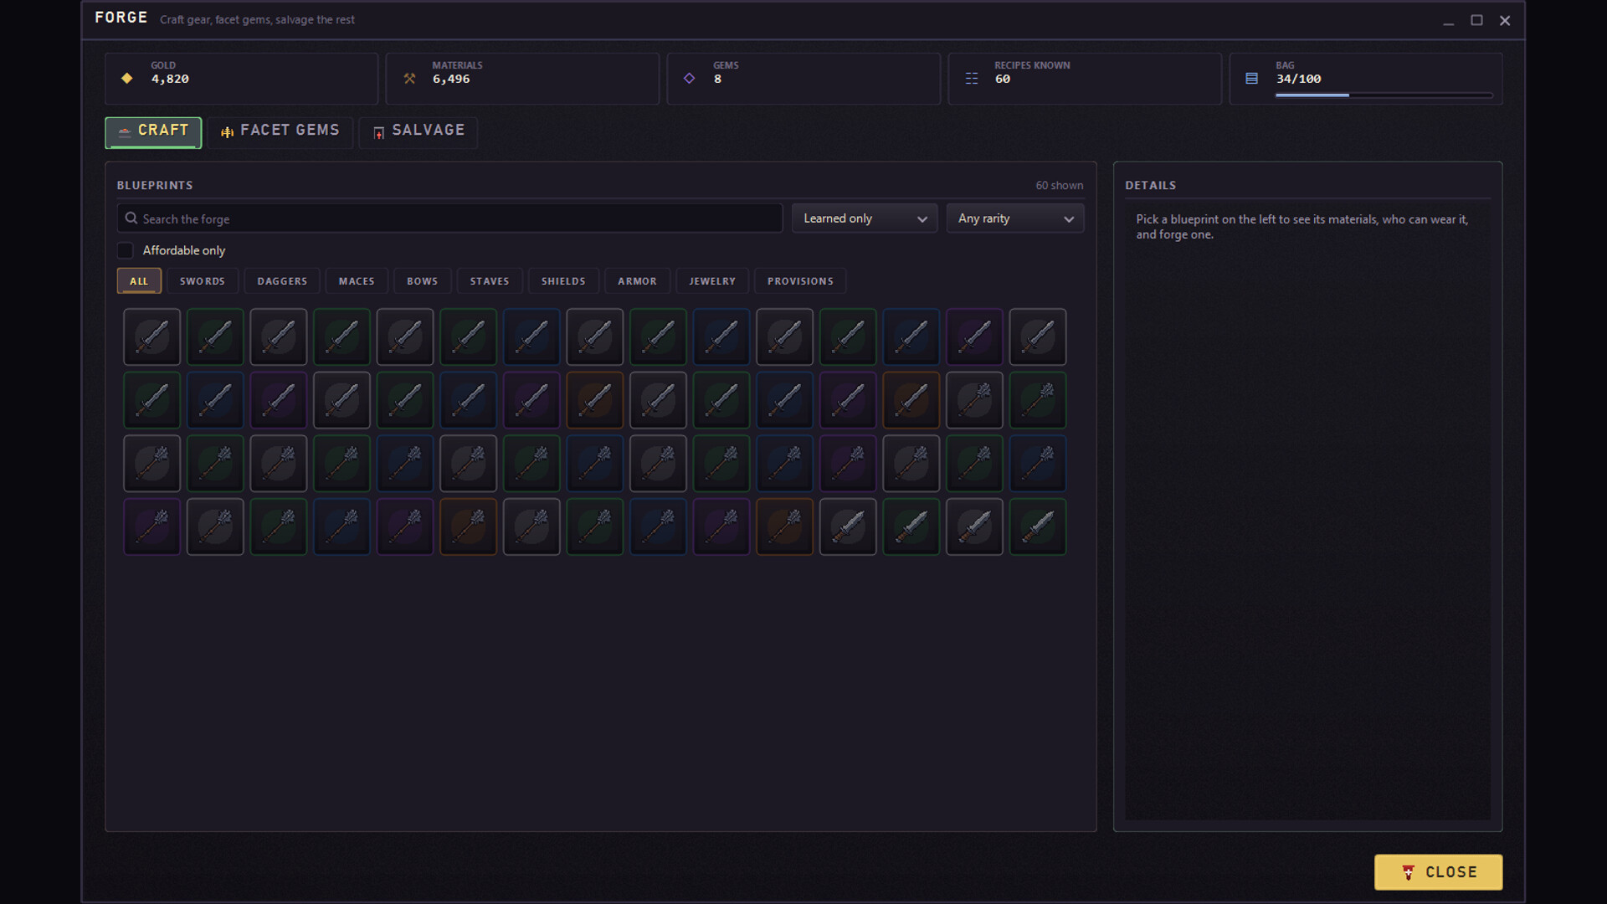Viewport: 1607px width, 904px height.
Task: Select the last green dagger blueprint in the grid
Action: 1038,527
